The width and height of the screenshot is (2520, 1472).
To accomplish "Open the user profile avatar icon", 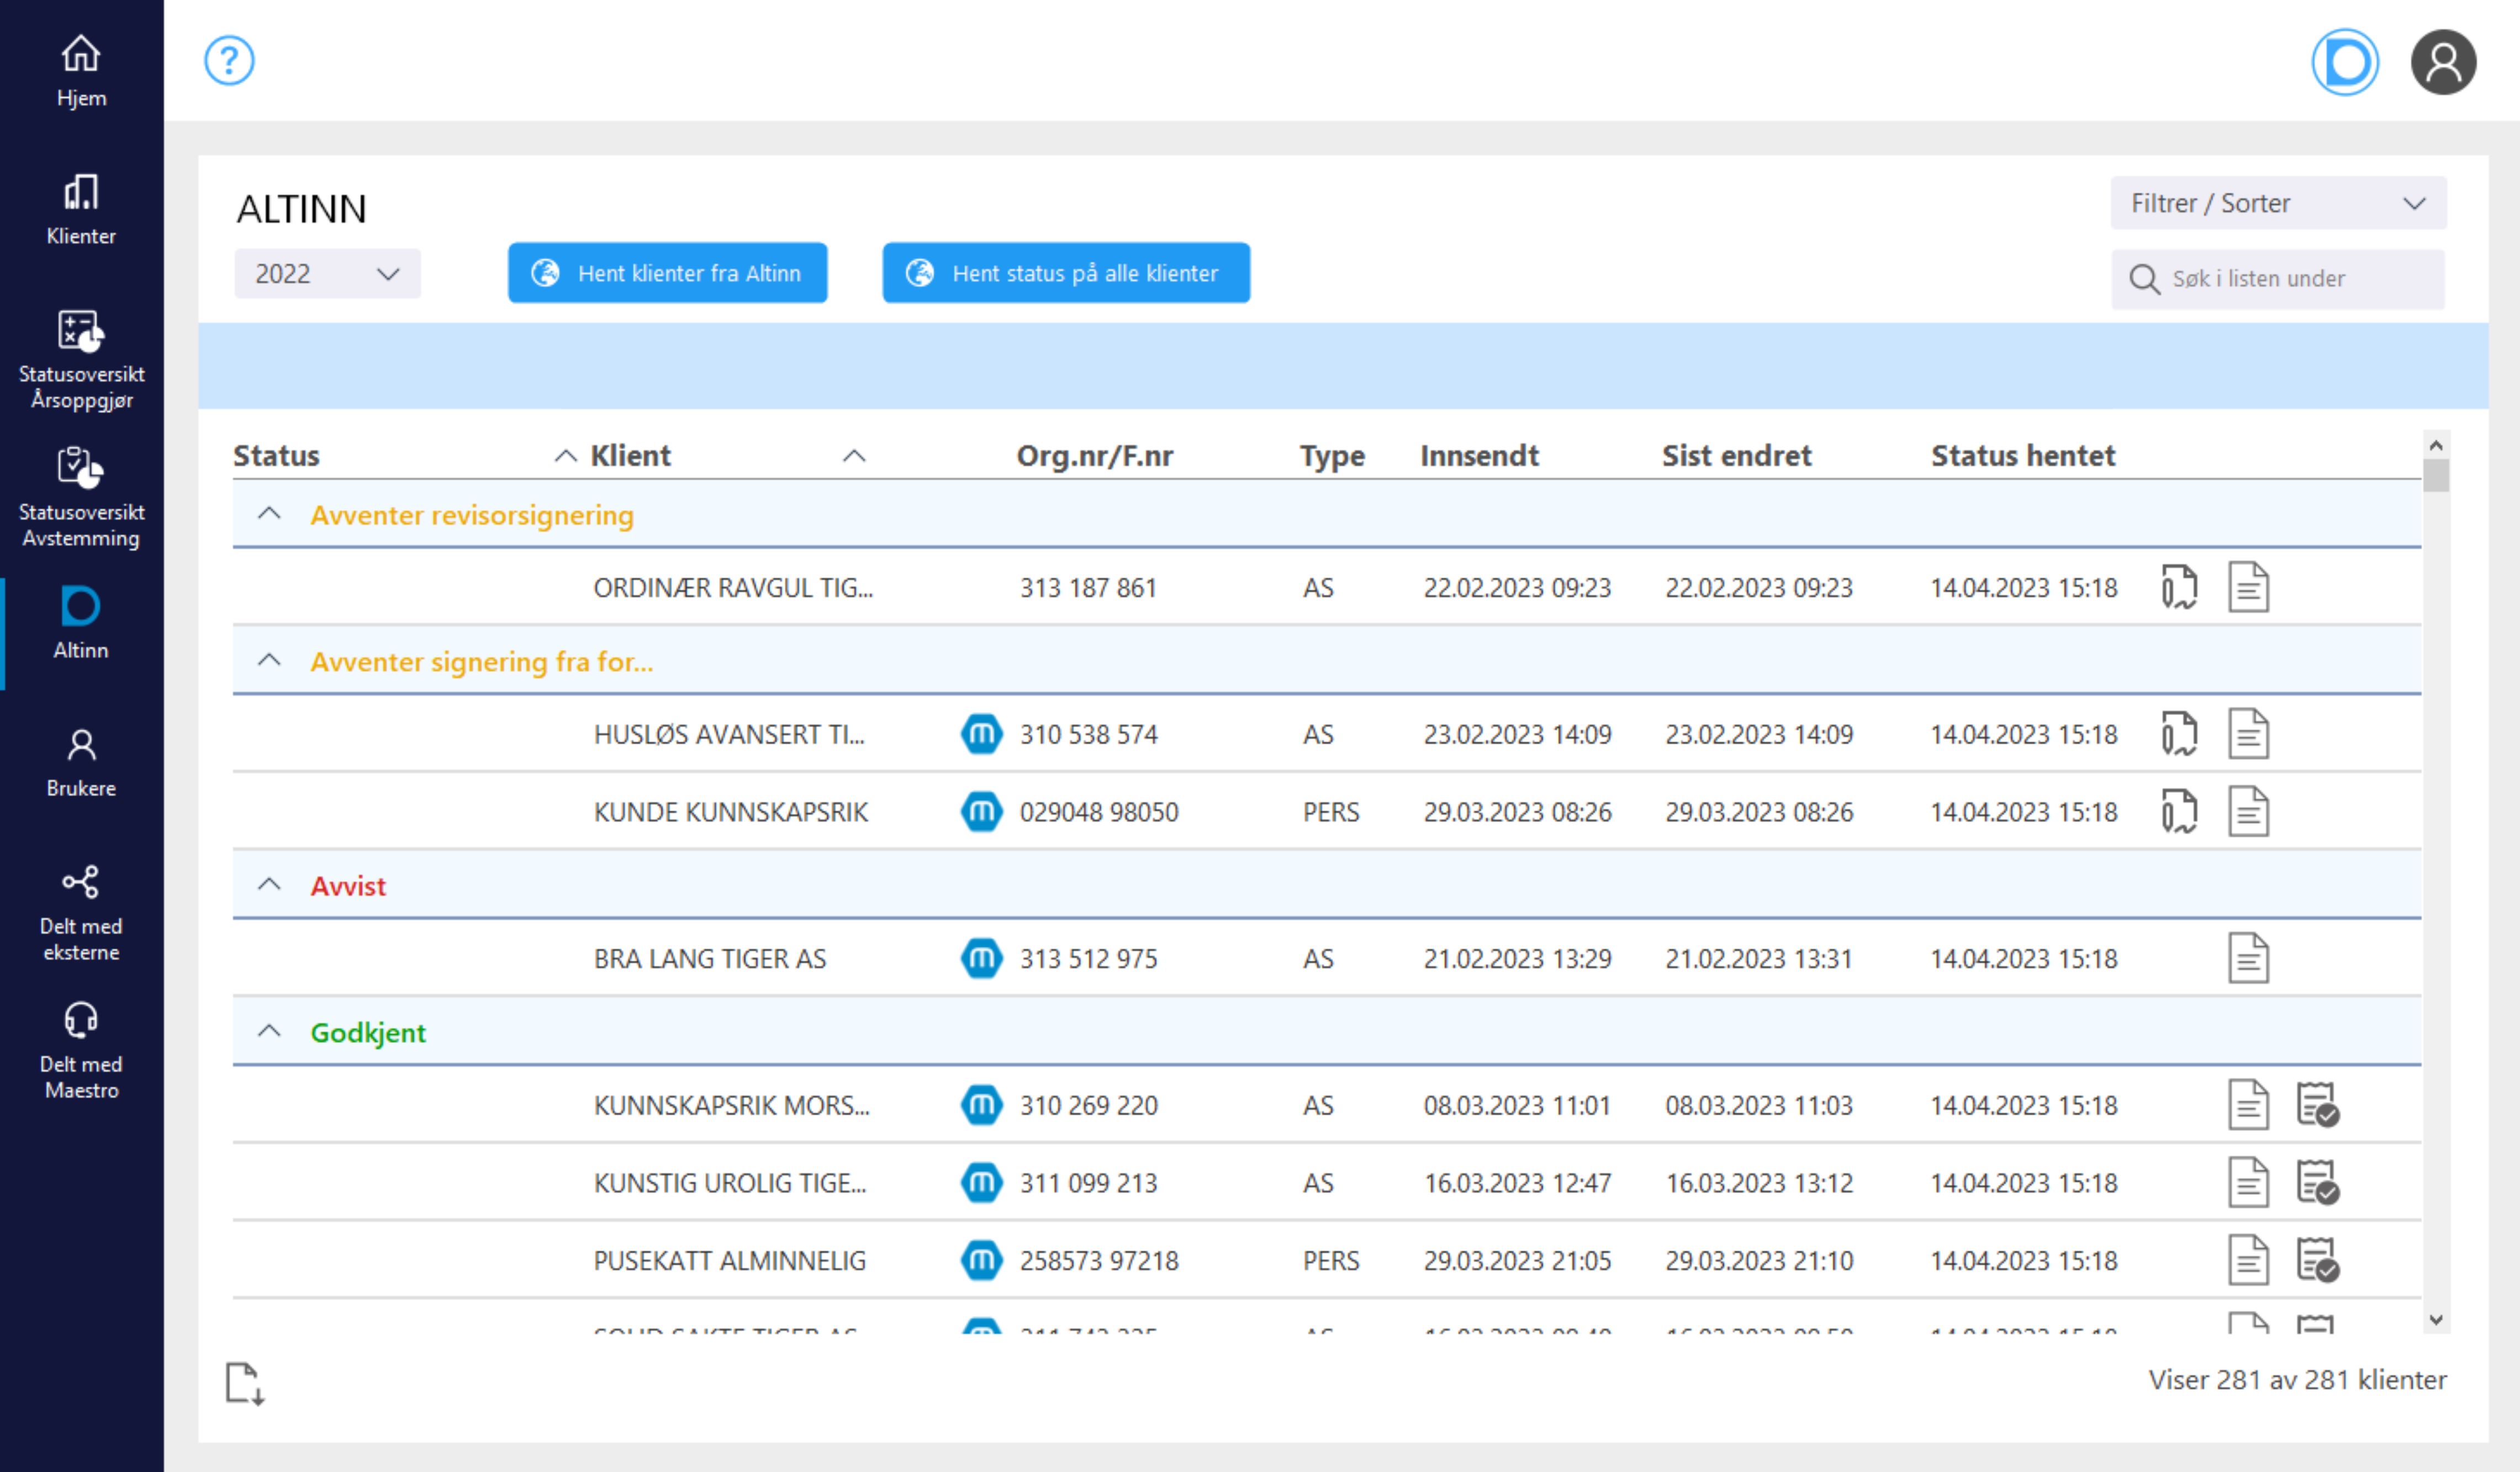I will tap(2443, 62).
